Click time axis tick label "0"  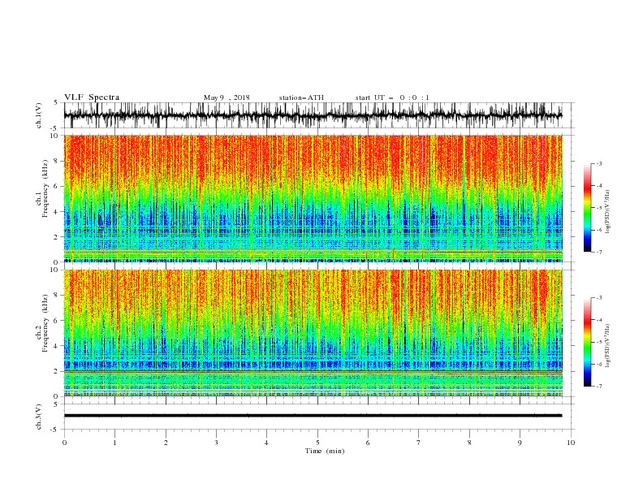click(64, 443)
